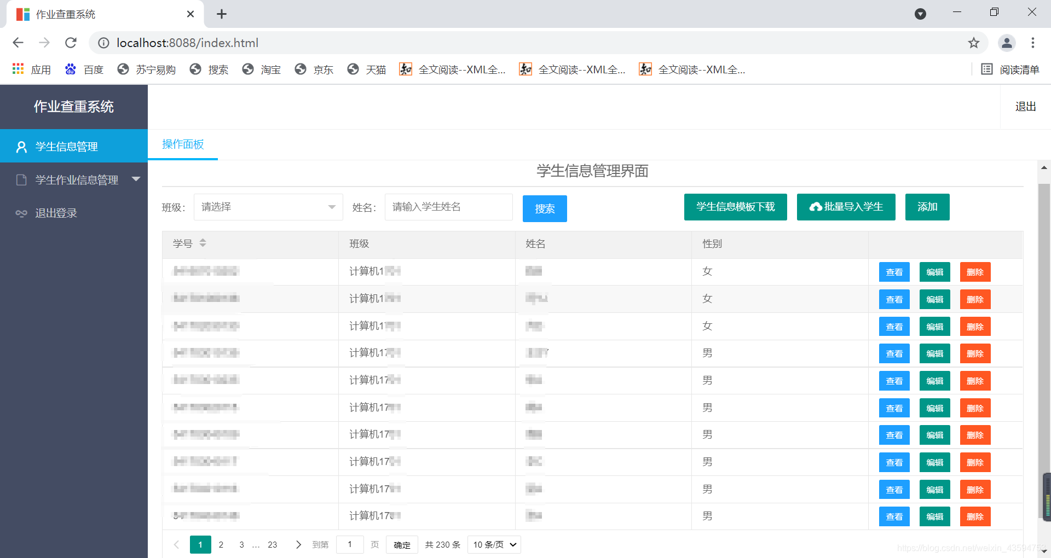Viewport: 1051px width, 558px height.
Task: Click the page scrollbar up arrow
Action: (1044, 167)
